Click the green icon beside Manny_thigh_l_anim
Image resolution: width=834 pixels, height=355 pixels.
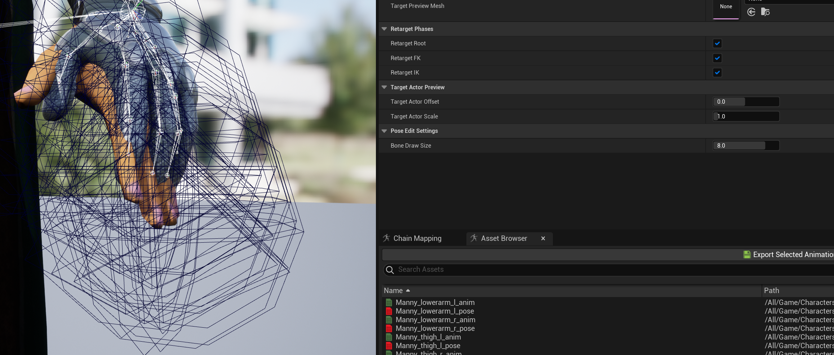(x=389, y=337)
